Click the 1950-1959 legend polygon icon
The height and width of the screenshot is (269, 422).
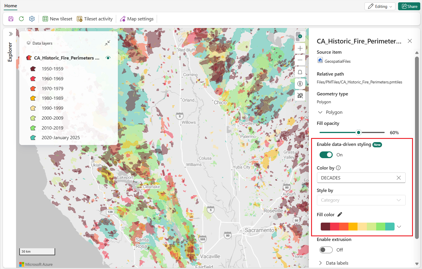33,69
